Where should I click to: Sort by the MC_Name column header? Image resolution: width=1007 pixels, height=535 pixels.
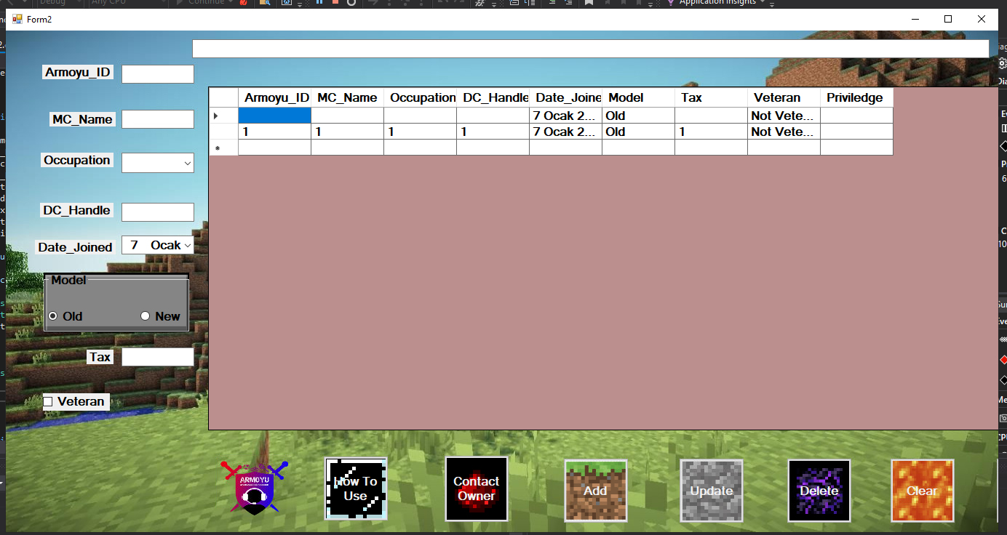pos(348,98)
